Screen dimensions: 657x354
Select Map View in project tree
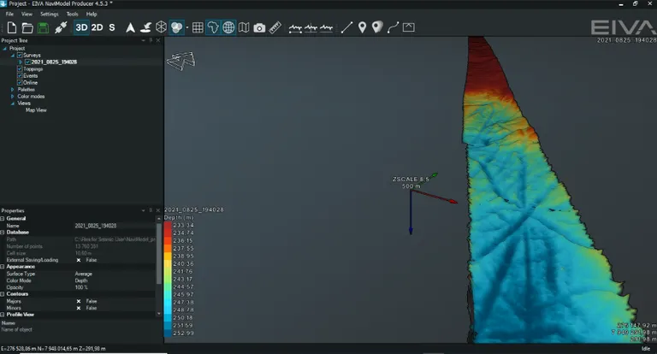36,110
